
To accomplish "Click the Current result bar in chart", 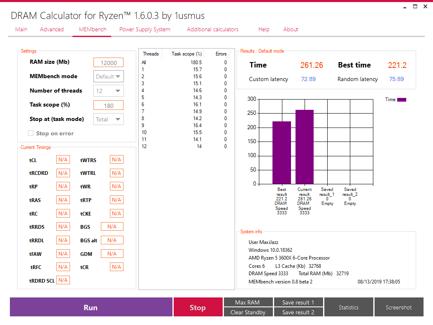I will [305, 147].
